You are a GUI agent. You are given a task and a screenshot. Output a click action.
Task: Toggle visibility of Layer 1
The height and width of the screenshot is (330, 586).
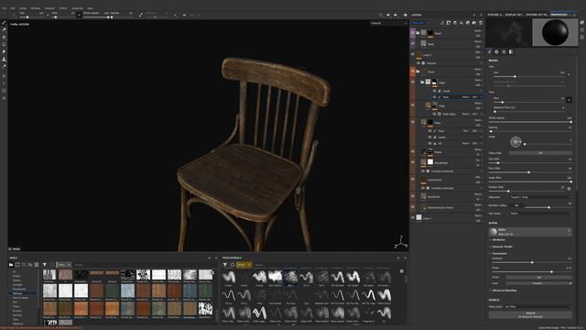(413, 217)
